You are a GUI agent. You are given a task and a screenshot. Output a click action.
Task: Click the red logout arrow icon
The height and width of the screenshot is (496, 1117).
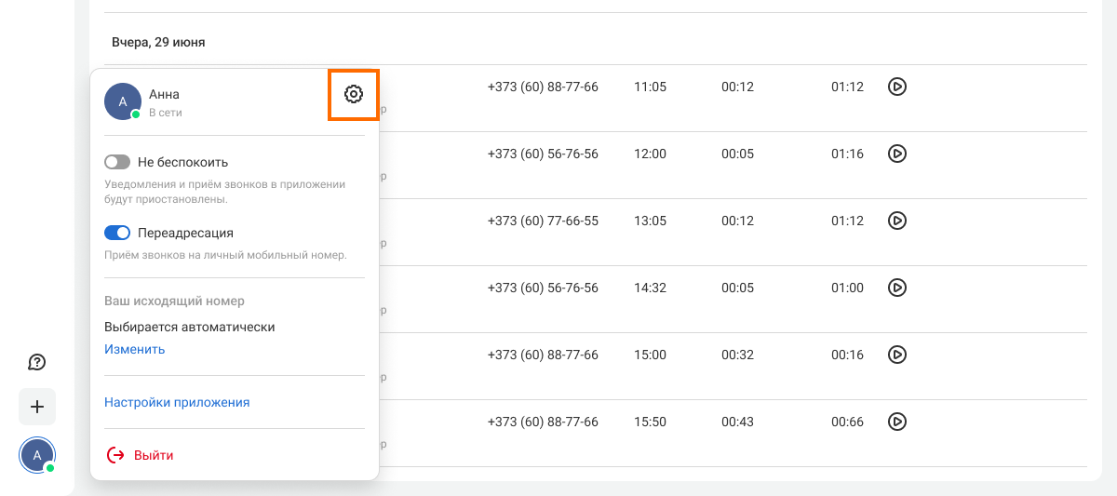coord(115,455)
